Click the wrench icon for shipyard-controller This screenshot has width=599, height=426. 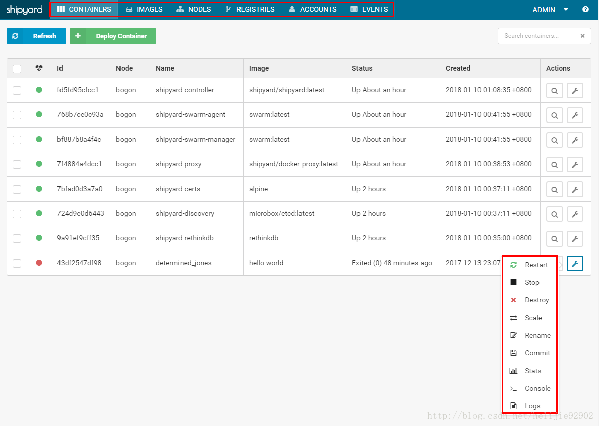(575, 91)
